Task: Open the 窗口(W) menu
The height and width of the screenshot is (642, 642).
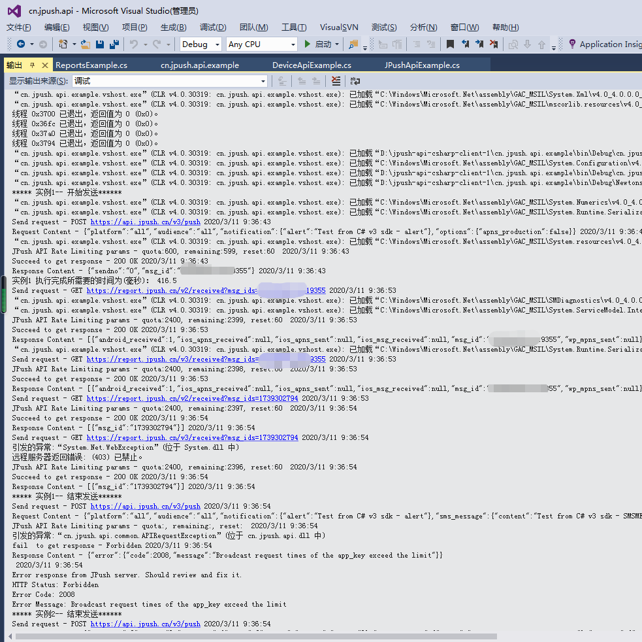Action: coord(465,27)
